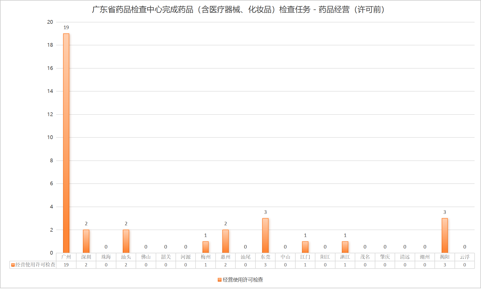Click the table cell 2 under 汕头

pos(126,265)
